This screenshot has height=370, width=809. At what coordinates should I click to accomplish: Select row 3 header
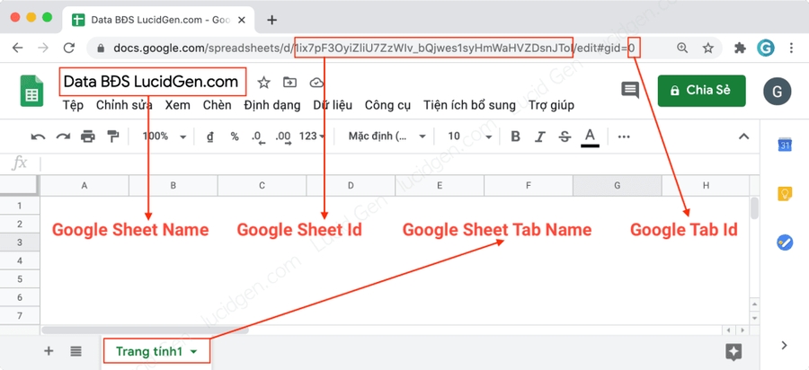[20, 242]
